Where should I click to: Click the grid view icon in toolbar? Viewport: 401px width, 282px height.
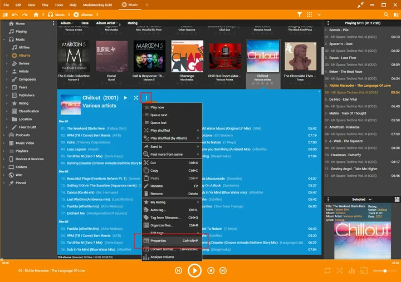coord(309,14)
